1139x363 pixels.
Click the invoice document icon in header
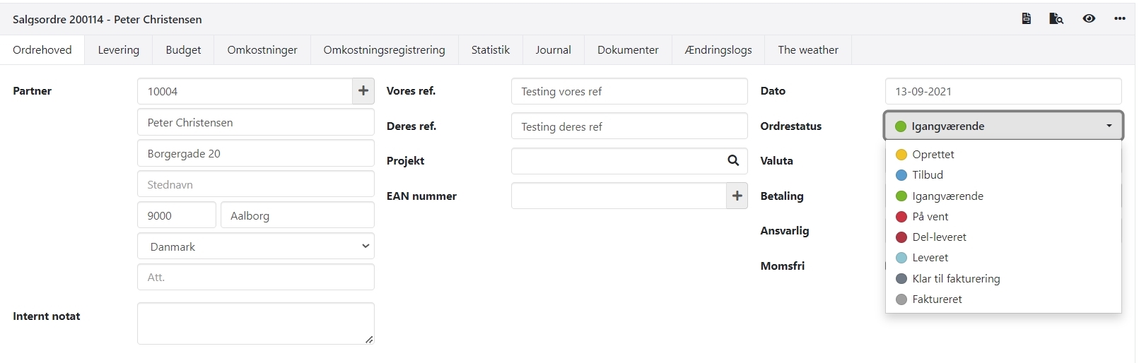(x=1026, y=19)
